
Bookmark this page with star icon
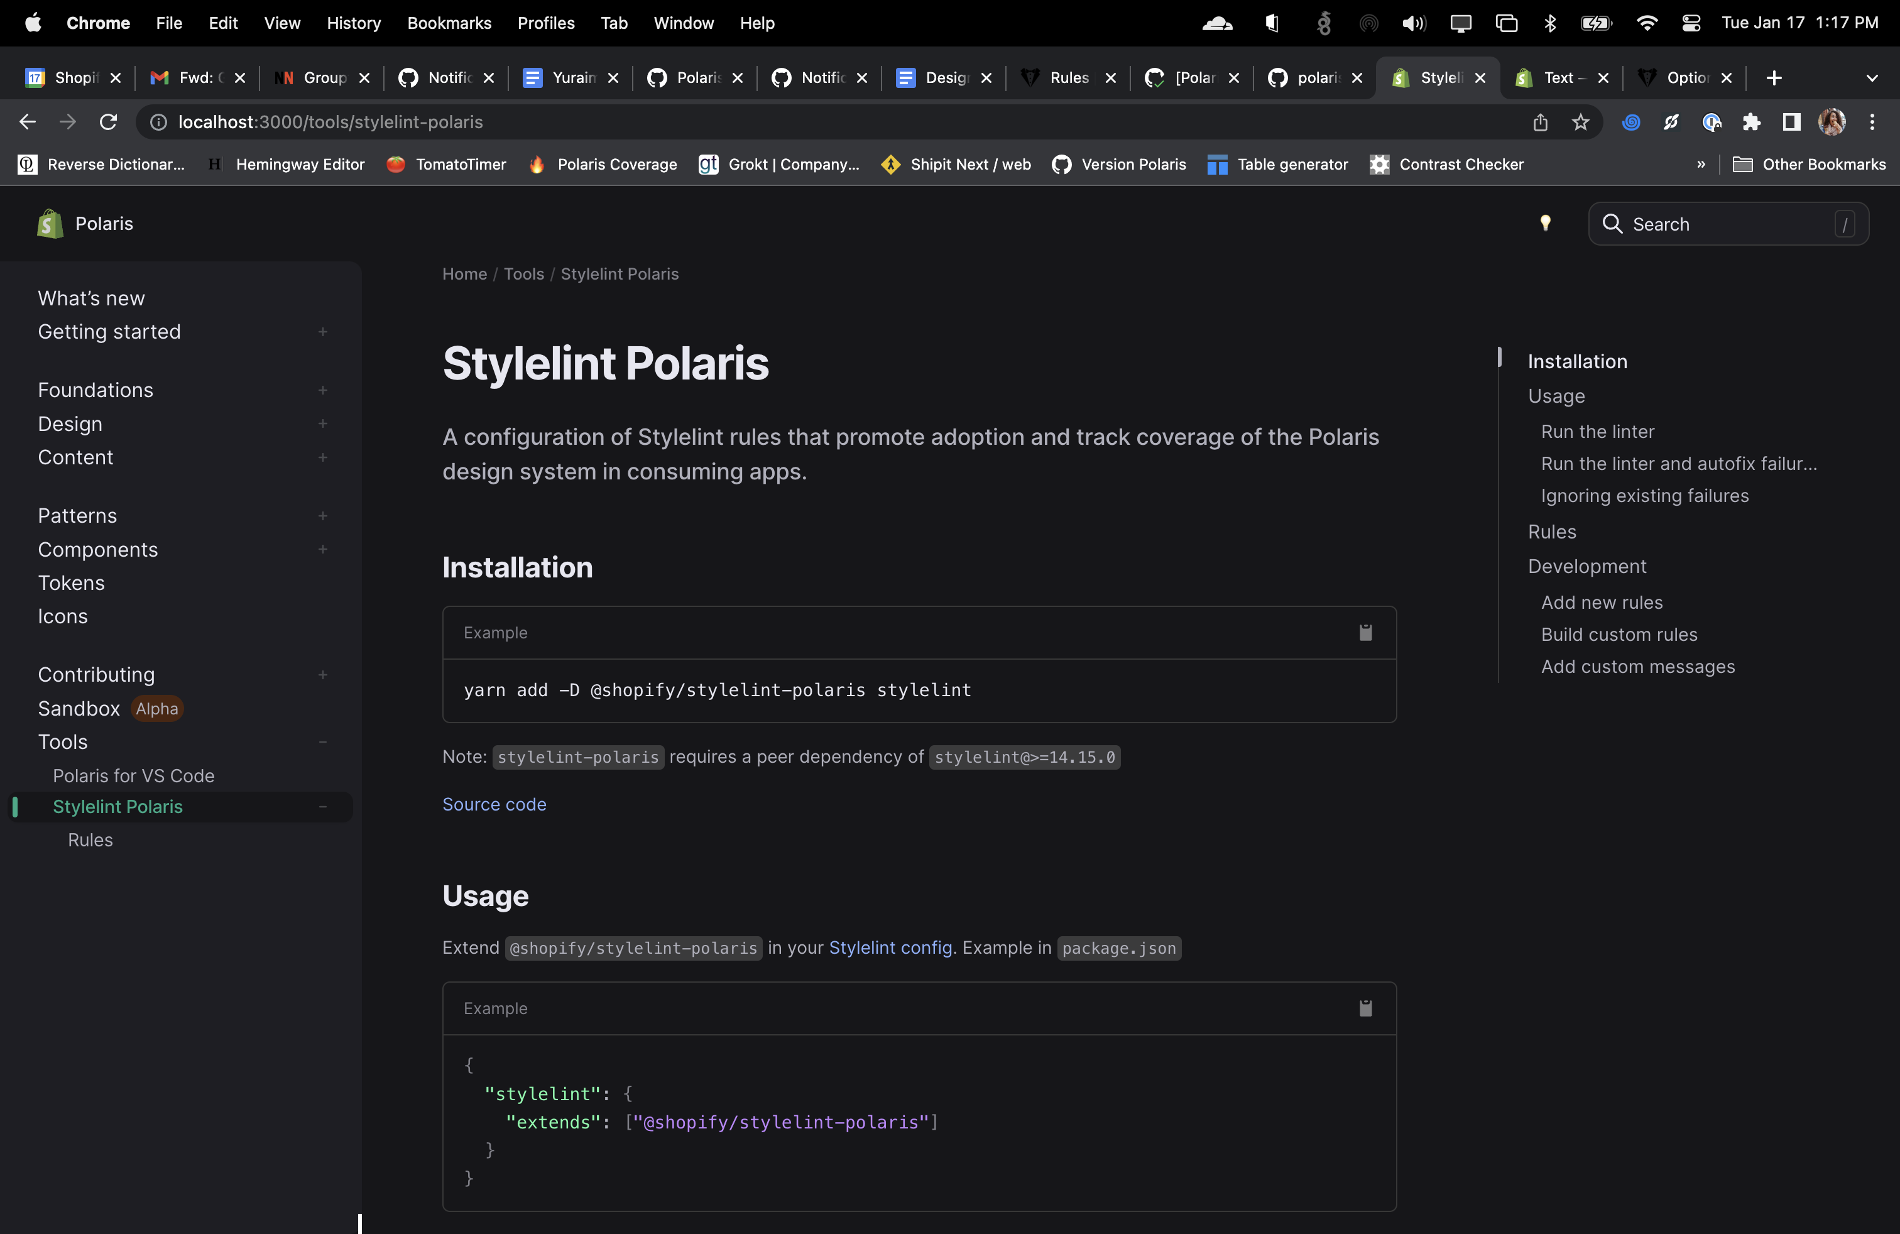pyautogui.click(x=1581, y=122)
